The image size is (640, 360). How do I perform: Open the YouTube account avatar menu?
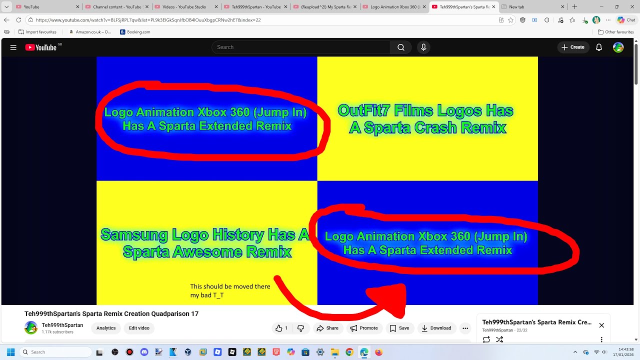tap(618, 47)
